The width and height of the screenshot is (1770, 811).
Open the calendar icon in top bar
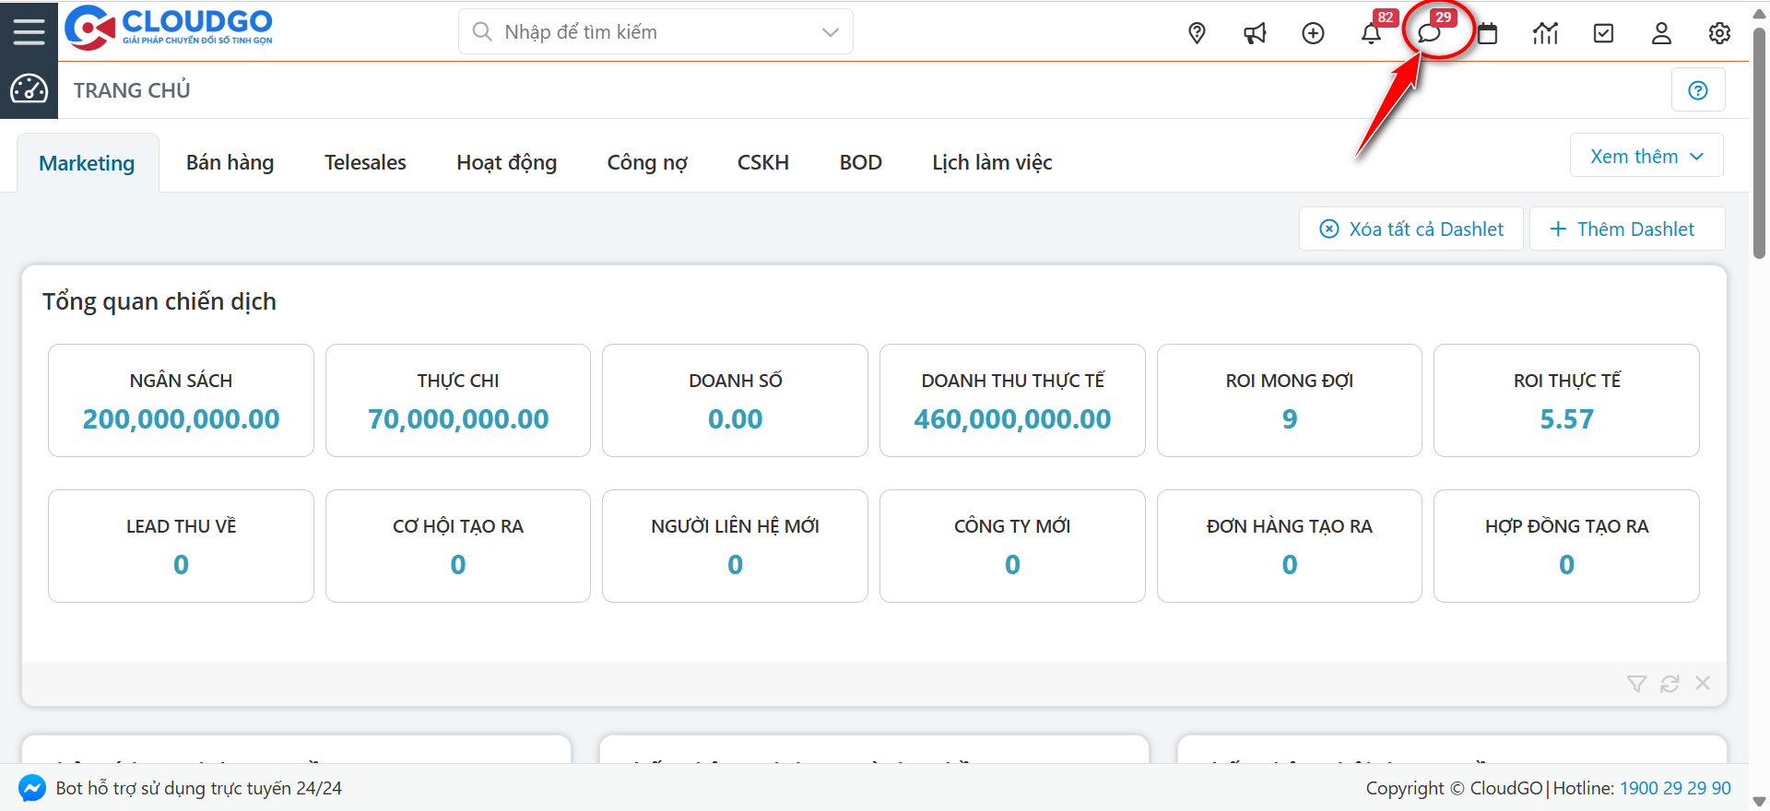1487,33
